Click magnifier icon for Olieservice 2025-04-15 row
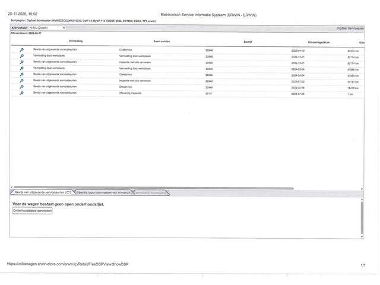380x285 pixels. point(22,50)
